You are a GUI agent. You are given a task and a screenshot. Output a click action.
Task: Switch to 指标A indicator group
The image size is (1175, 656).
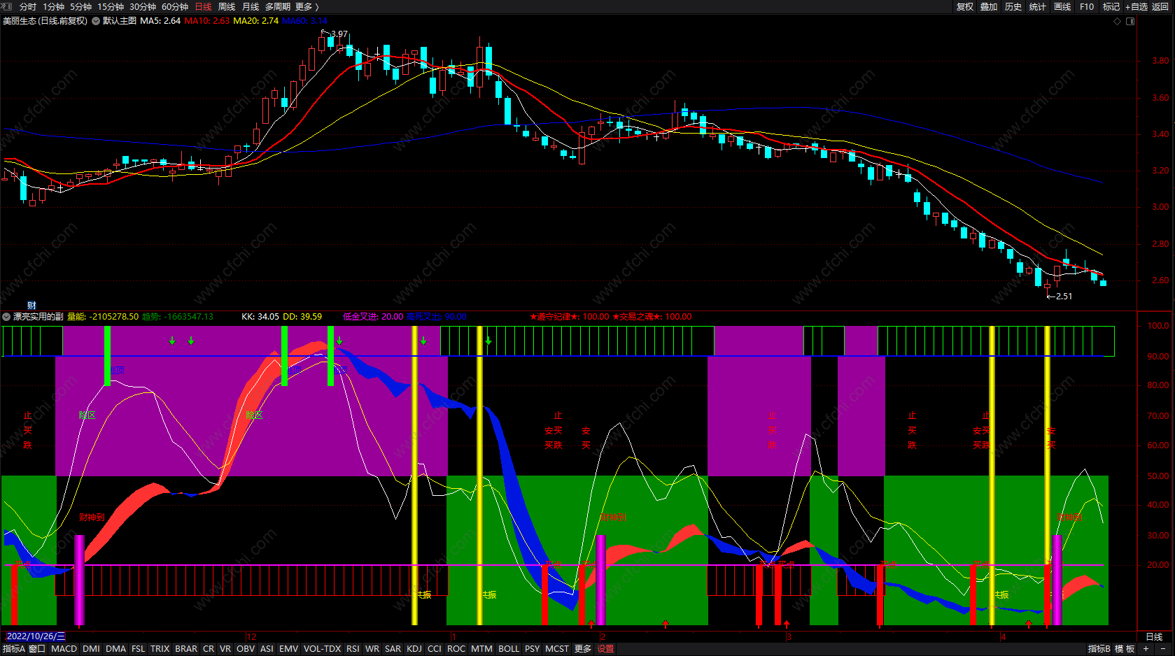[14, 649]
